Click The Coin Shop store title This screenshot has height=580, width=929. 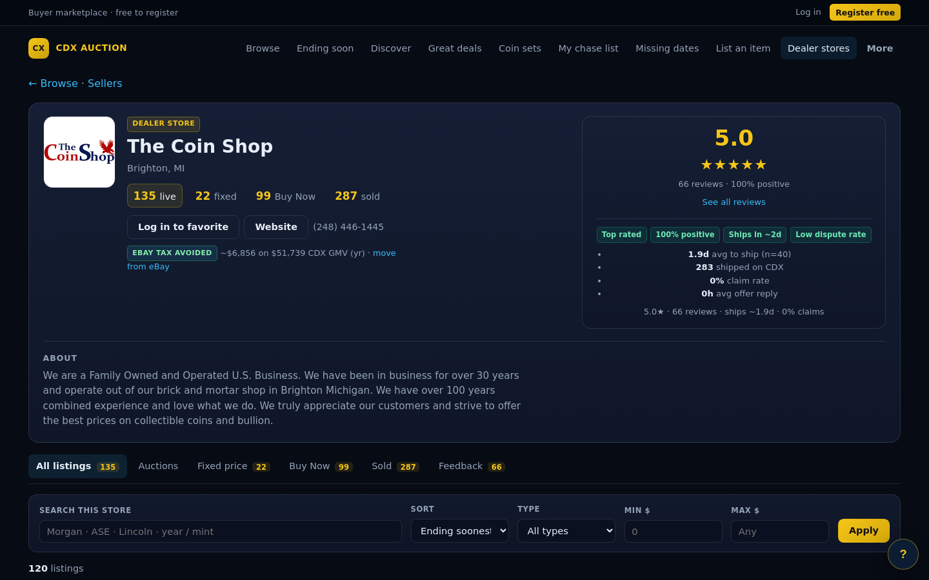(x=200, y=146)
